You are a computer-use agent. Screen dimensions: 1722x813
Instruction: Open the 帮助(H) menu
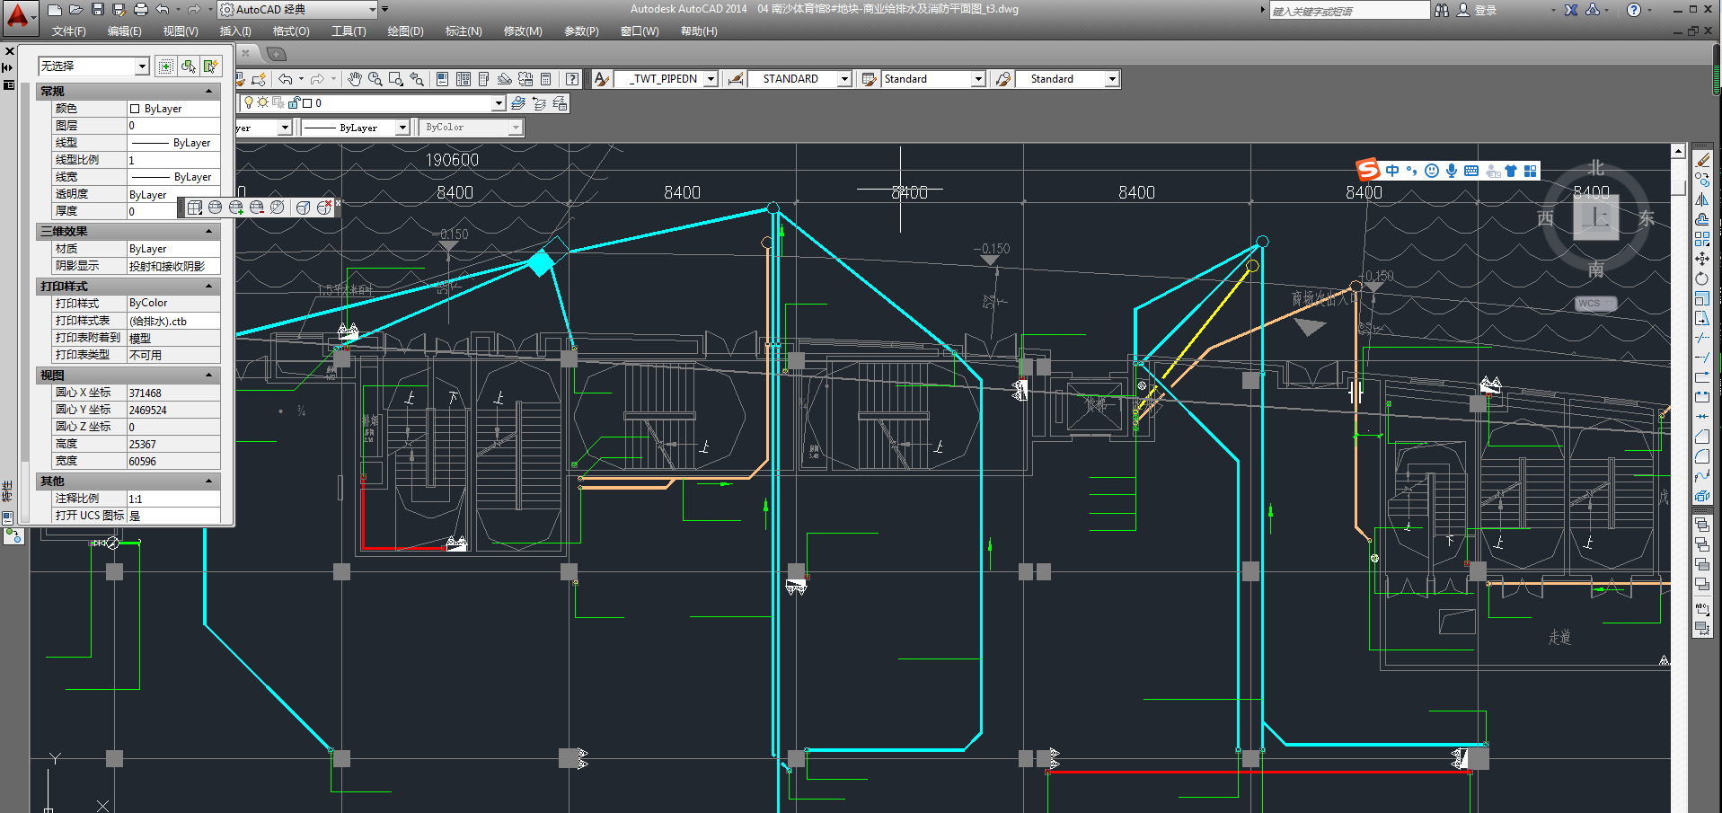click(699, 31)
